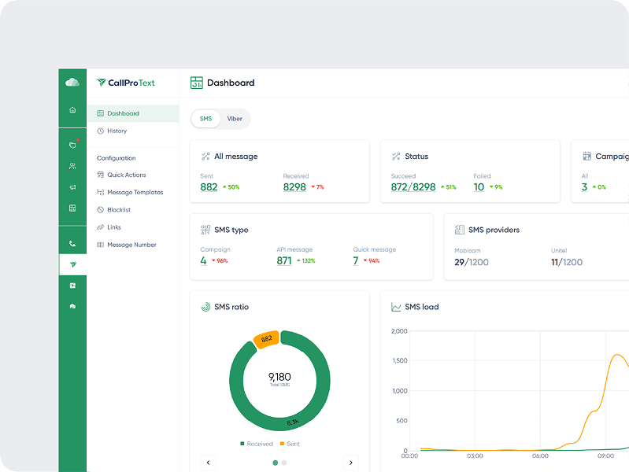Click the Dashboard header icon

(197, 83)
